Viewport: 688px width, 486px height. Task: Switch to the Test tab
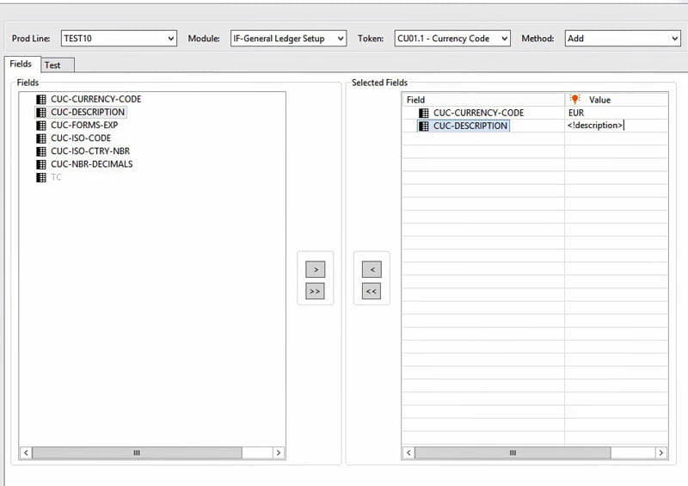pos(58,65)
